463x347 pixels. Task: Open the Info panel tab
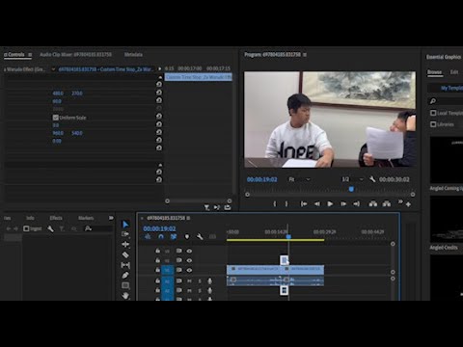point(30,218)
